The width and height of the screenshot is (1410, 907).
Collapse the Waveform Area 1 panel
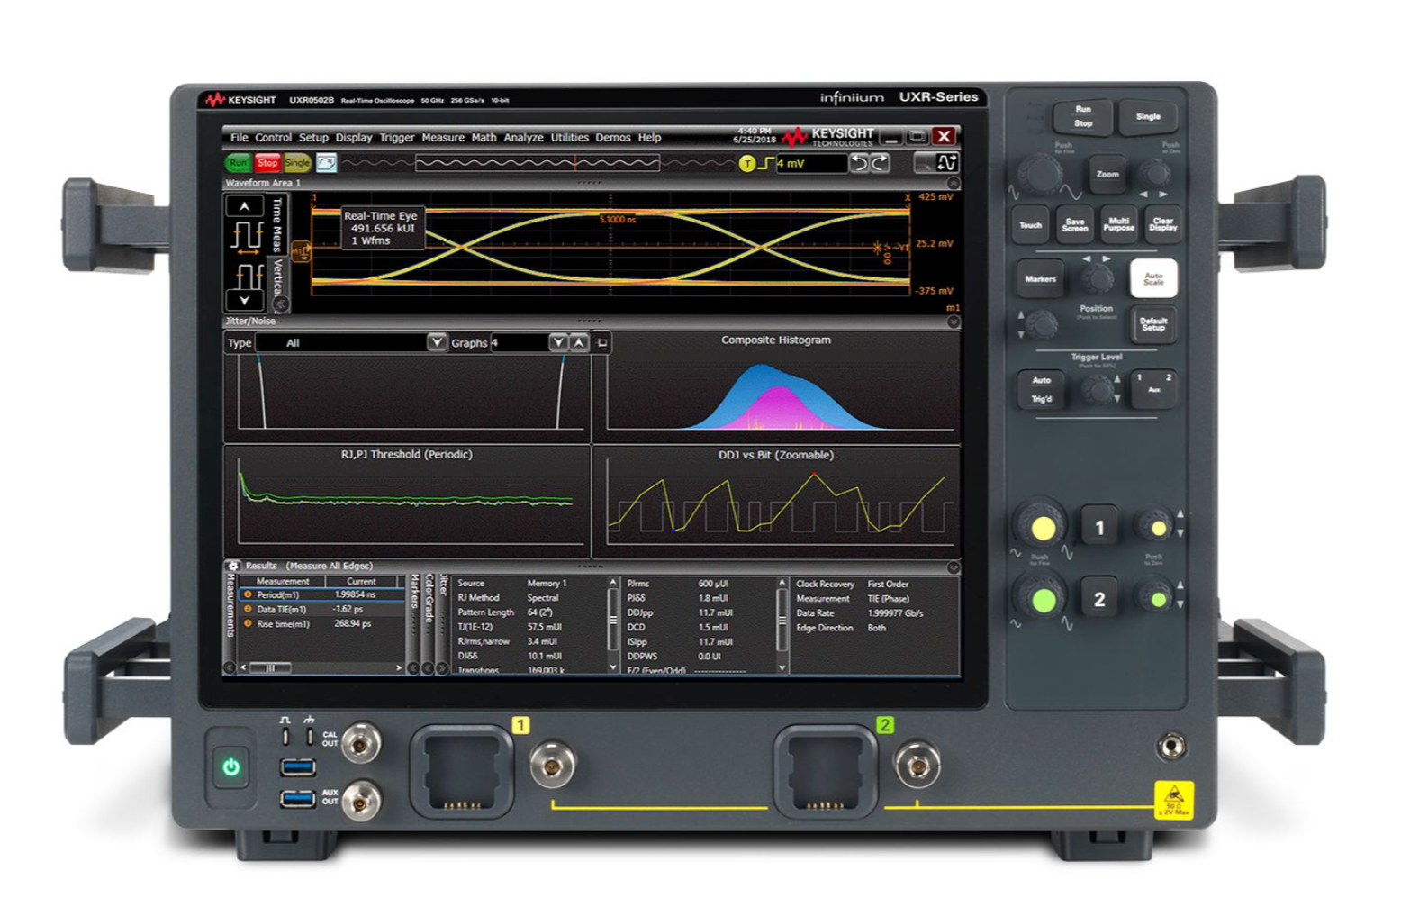pyautogui.click(x=953, y=184)
